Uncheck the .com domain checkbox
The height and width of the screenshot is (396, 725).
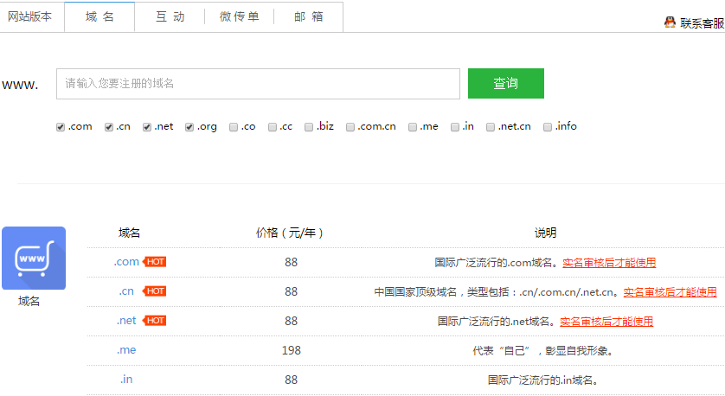click(x=61, y=127)
